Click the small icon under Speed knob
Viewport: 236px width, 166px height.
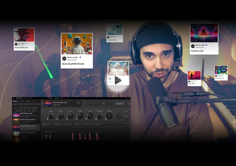pyautogui.click(x=47, y=119)
